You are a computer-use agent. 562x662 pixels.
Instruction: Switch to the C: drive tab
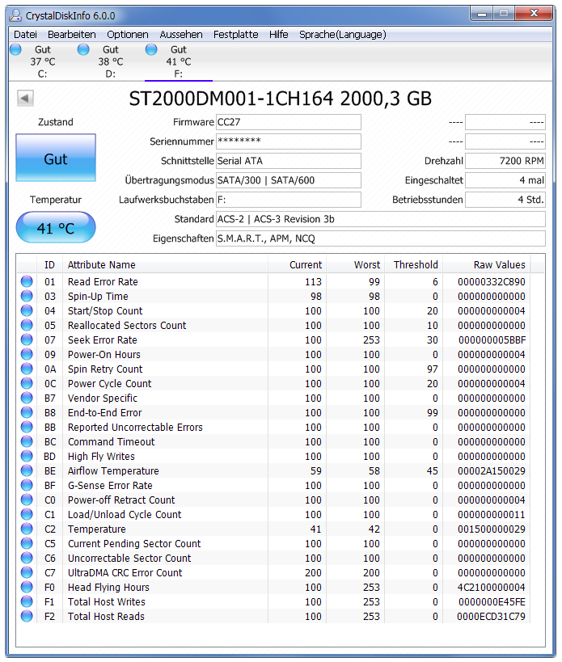click(42, 61)
